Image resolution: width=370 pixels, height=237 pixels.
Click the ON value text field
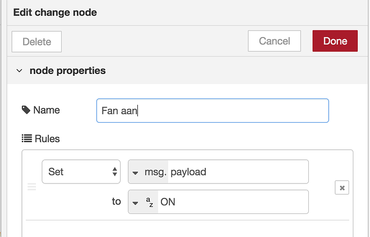233,202
